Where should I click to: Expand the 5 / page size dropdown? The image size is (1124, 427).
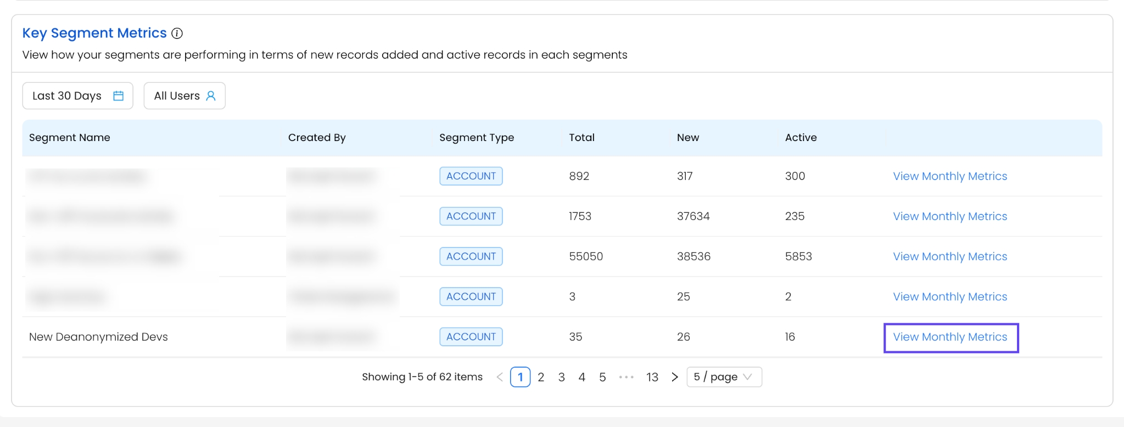(x=724, y=377)
